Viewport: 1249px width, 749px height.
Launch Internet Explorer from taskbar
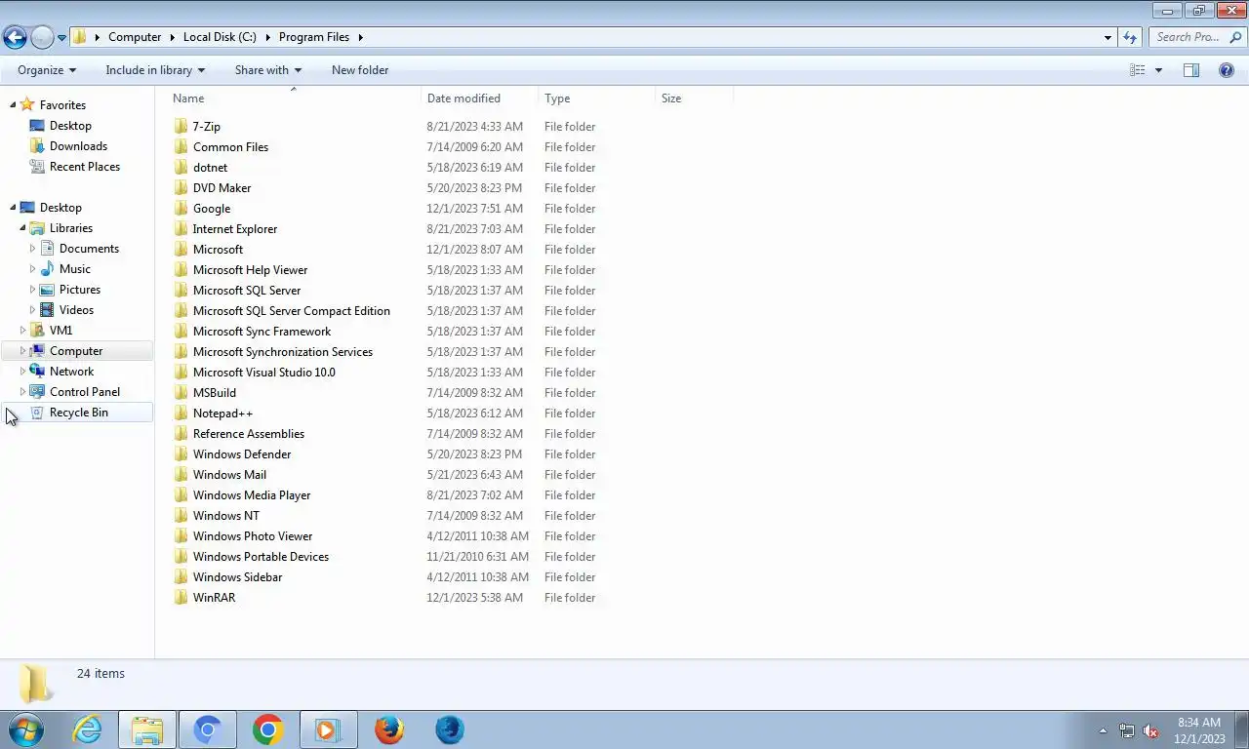87,729
